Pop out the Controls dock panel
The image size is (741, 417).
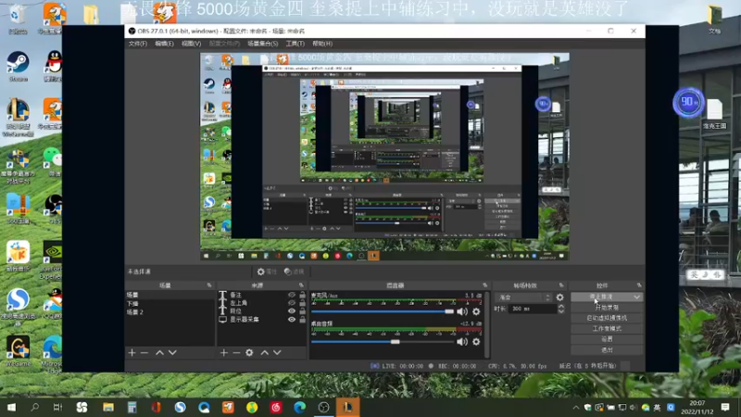pos(639,285)
